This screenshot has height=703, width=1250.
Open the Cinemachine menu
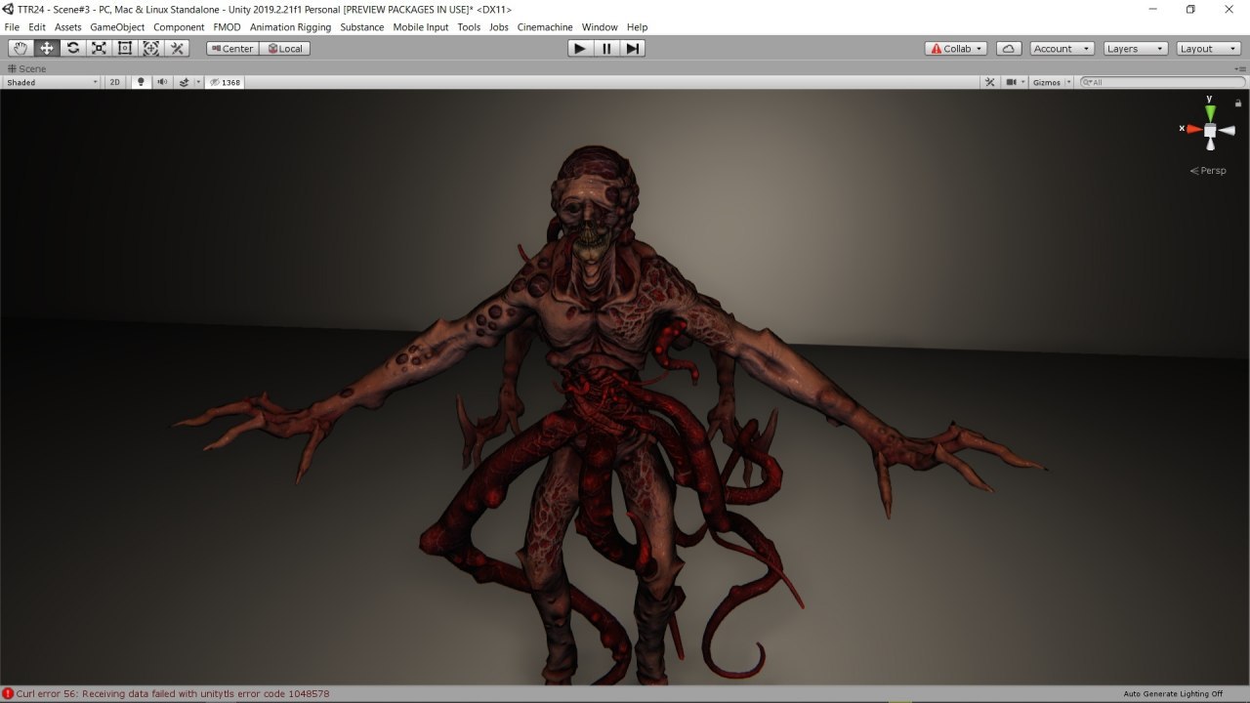point(545,27)
